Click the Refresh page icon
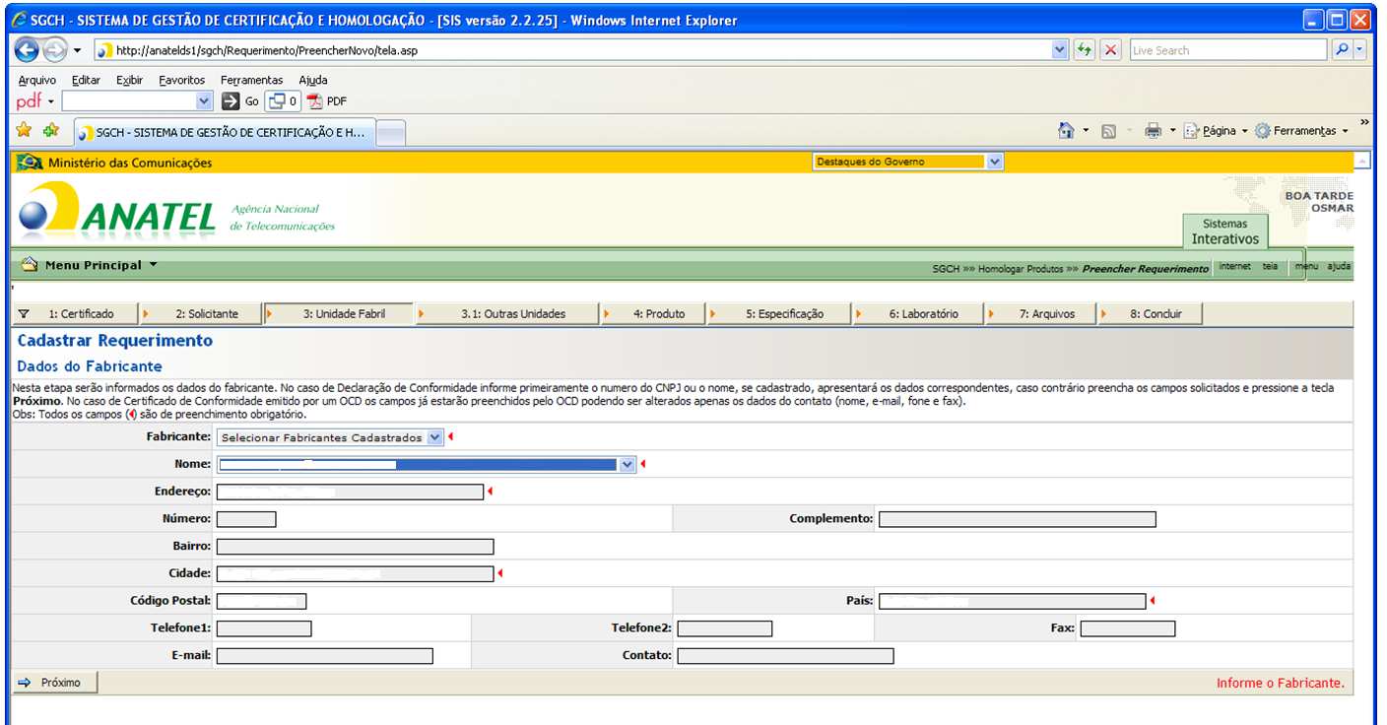 pos(1085,50)
